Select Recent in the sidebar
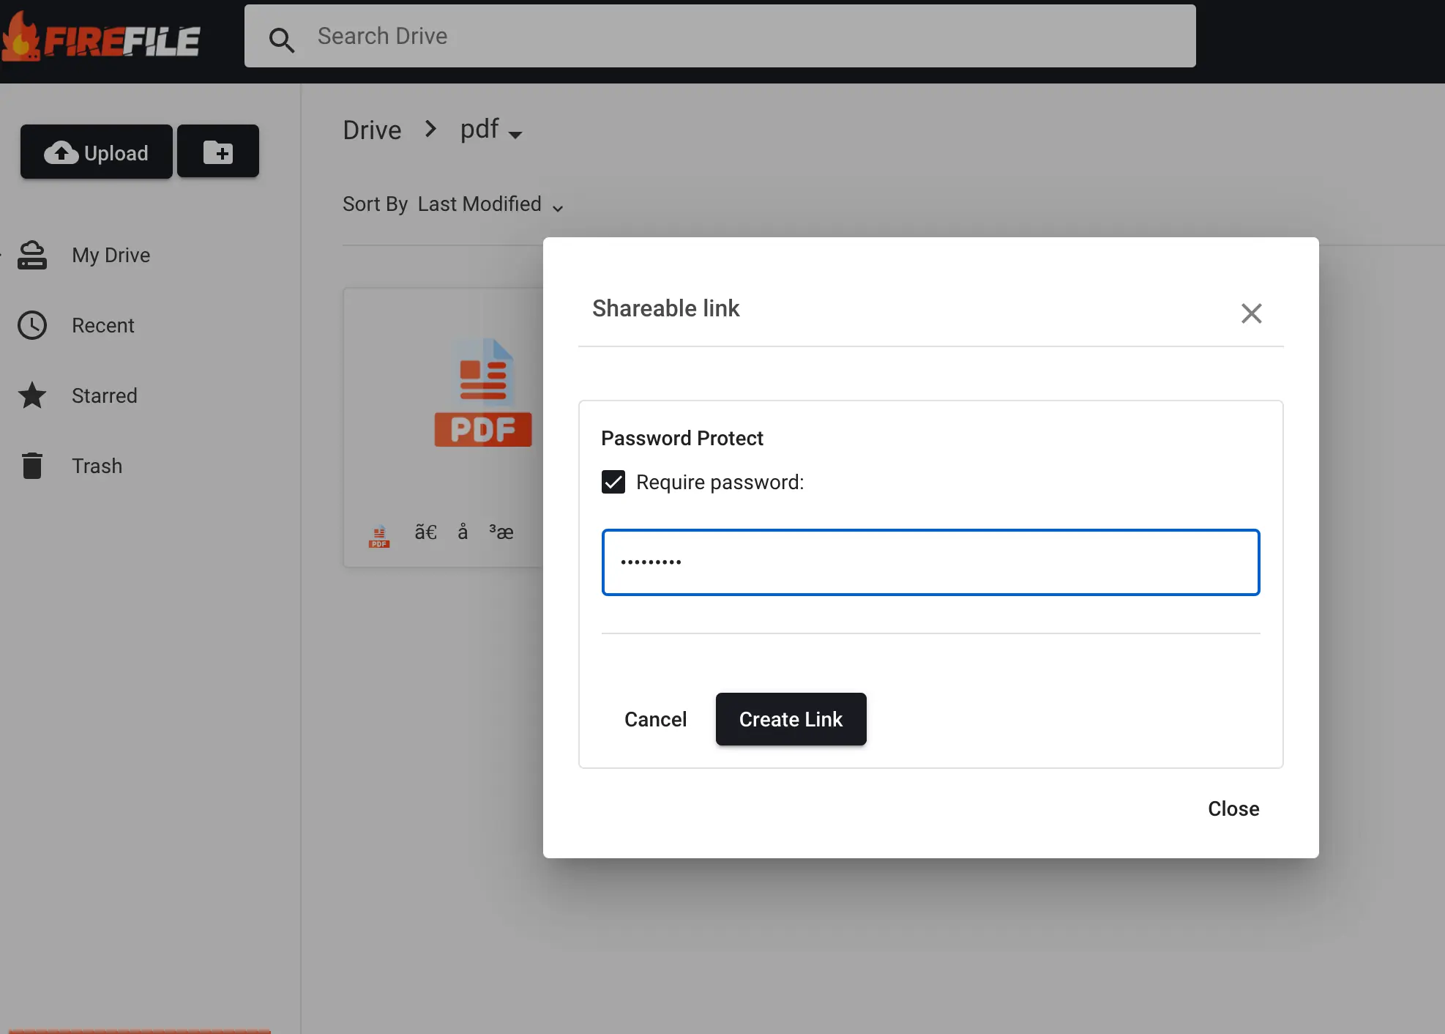 (103, 326)
